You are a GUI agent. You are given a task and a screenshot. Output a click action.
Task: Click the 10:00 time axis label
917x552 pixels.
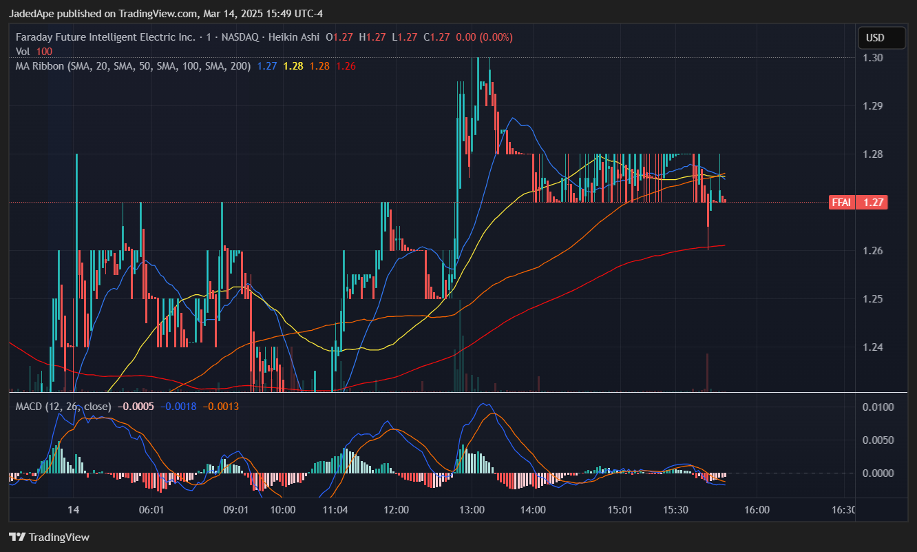tap(284, 510)
